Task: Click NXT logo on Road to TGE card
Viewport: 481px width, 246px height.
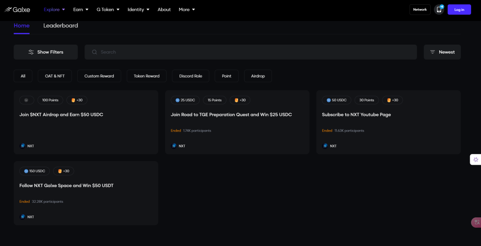Action: (174, 146)
